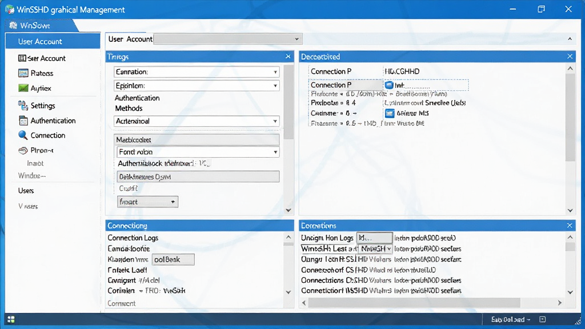Select the Fnteks Laefl row
This screenshot has height=329, width=585.
tap(127, 270)
